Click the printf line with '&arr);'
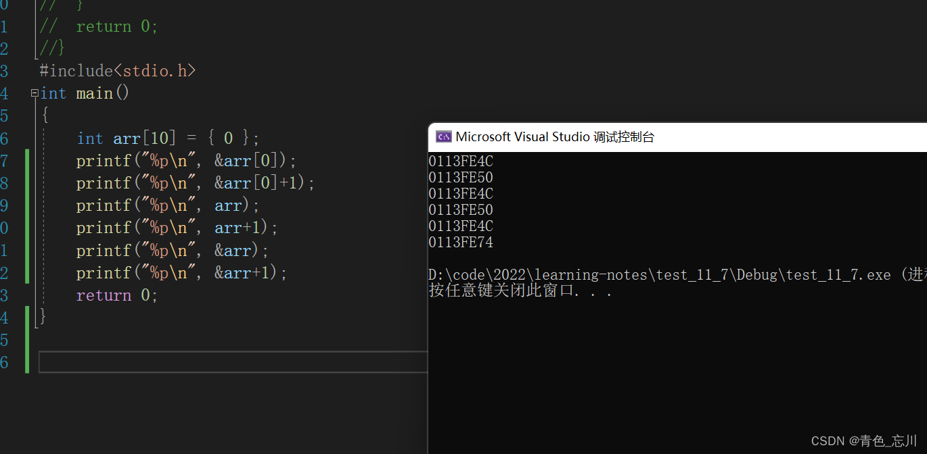The height and width of the screenshot is (454, 927). pyautogui.click(x=173, y=251)
